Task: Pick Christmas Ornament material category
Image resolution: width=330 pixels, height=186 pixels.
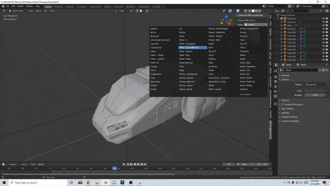Action: click(160, 40)
